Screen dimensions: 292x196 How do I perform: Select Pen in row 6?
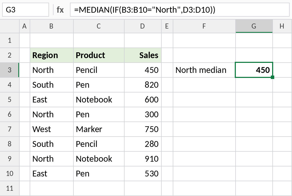99,115
